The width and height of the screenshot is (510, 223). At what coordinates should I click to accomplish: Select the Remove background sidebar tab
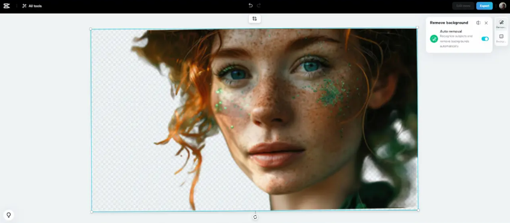pos(501,24)
